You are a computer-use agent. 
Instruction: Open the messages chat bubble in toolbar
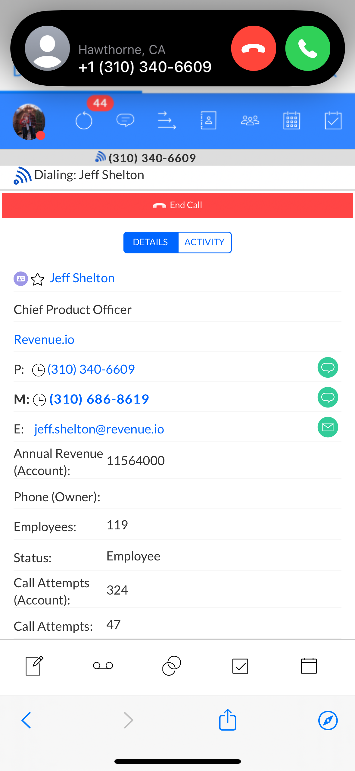[x=125, y=120]
